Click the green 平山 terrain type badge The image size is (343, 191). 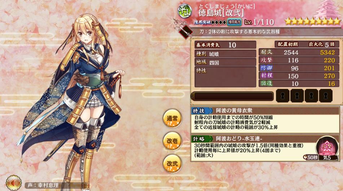184,11
